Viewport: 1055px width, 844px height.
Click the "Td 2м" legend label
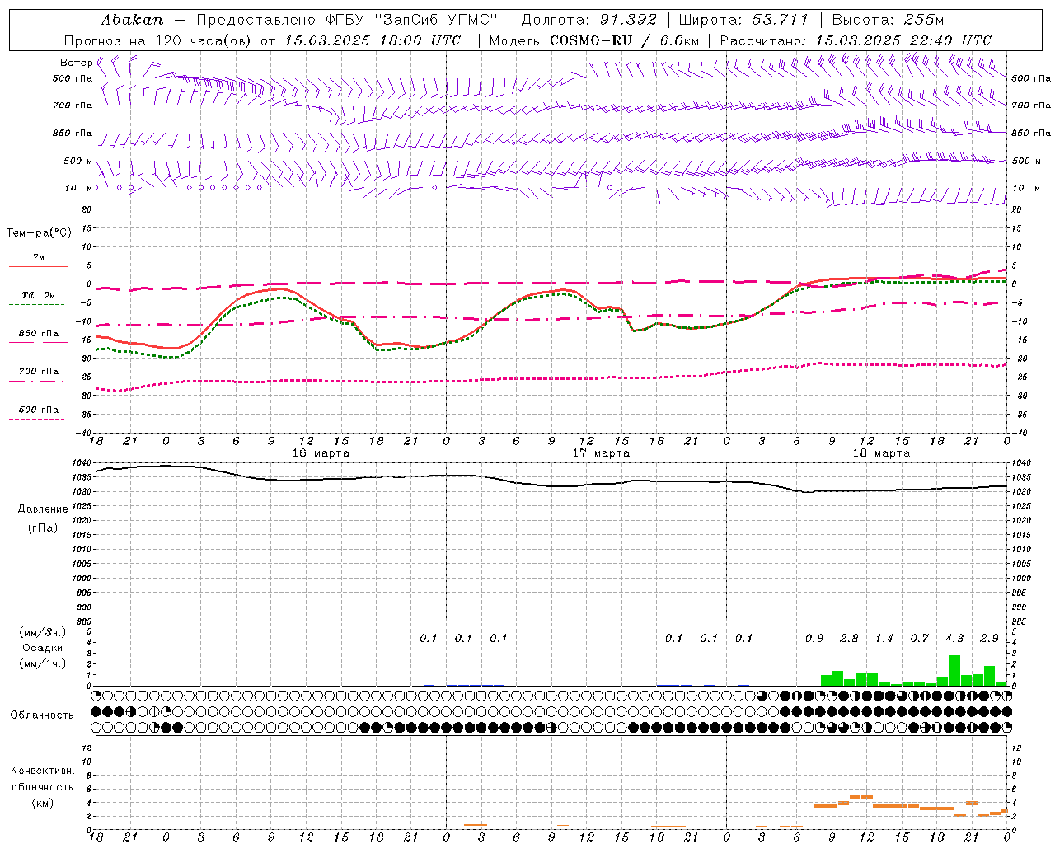(38, 295)
